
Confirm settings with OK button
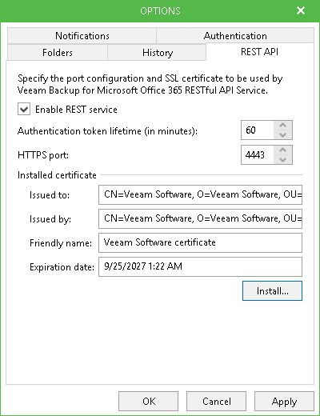click(148, 401)
